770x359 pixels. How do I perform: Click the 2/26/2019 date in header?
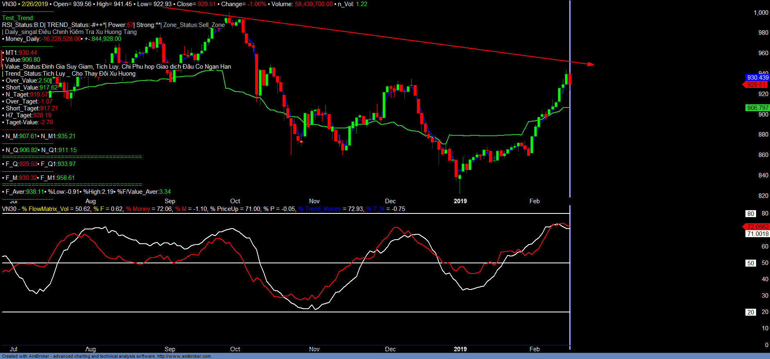tap(35, 4)
